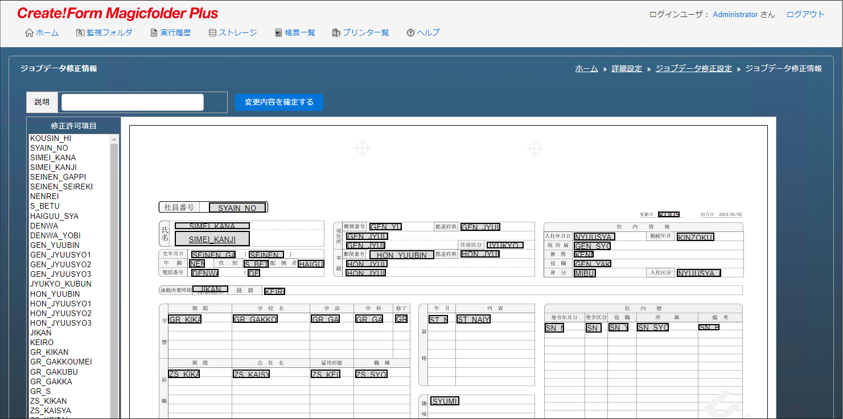Select ZS_KAISYA in the list
This screenshot has height=419, width=843.
51,410
